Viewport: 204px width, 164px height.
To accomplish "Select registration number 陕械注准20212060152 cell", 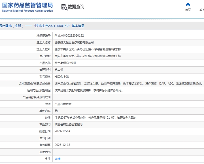I will click(69, 35).
